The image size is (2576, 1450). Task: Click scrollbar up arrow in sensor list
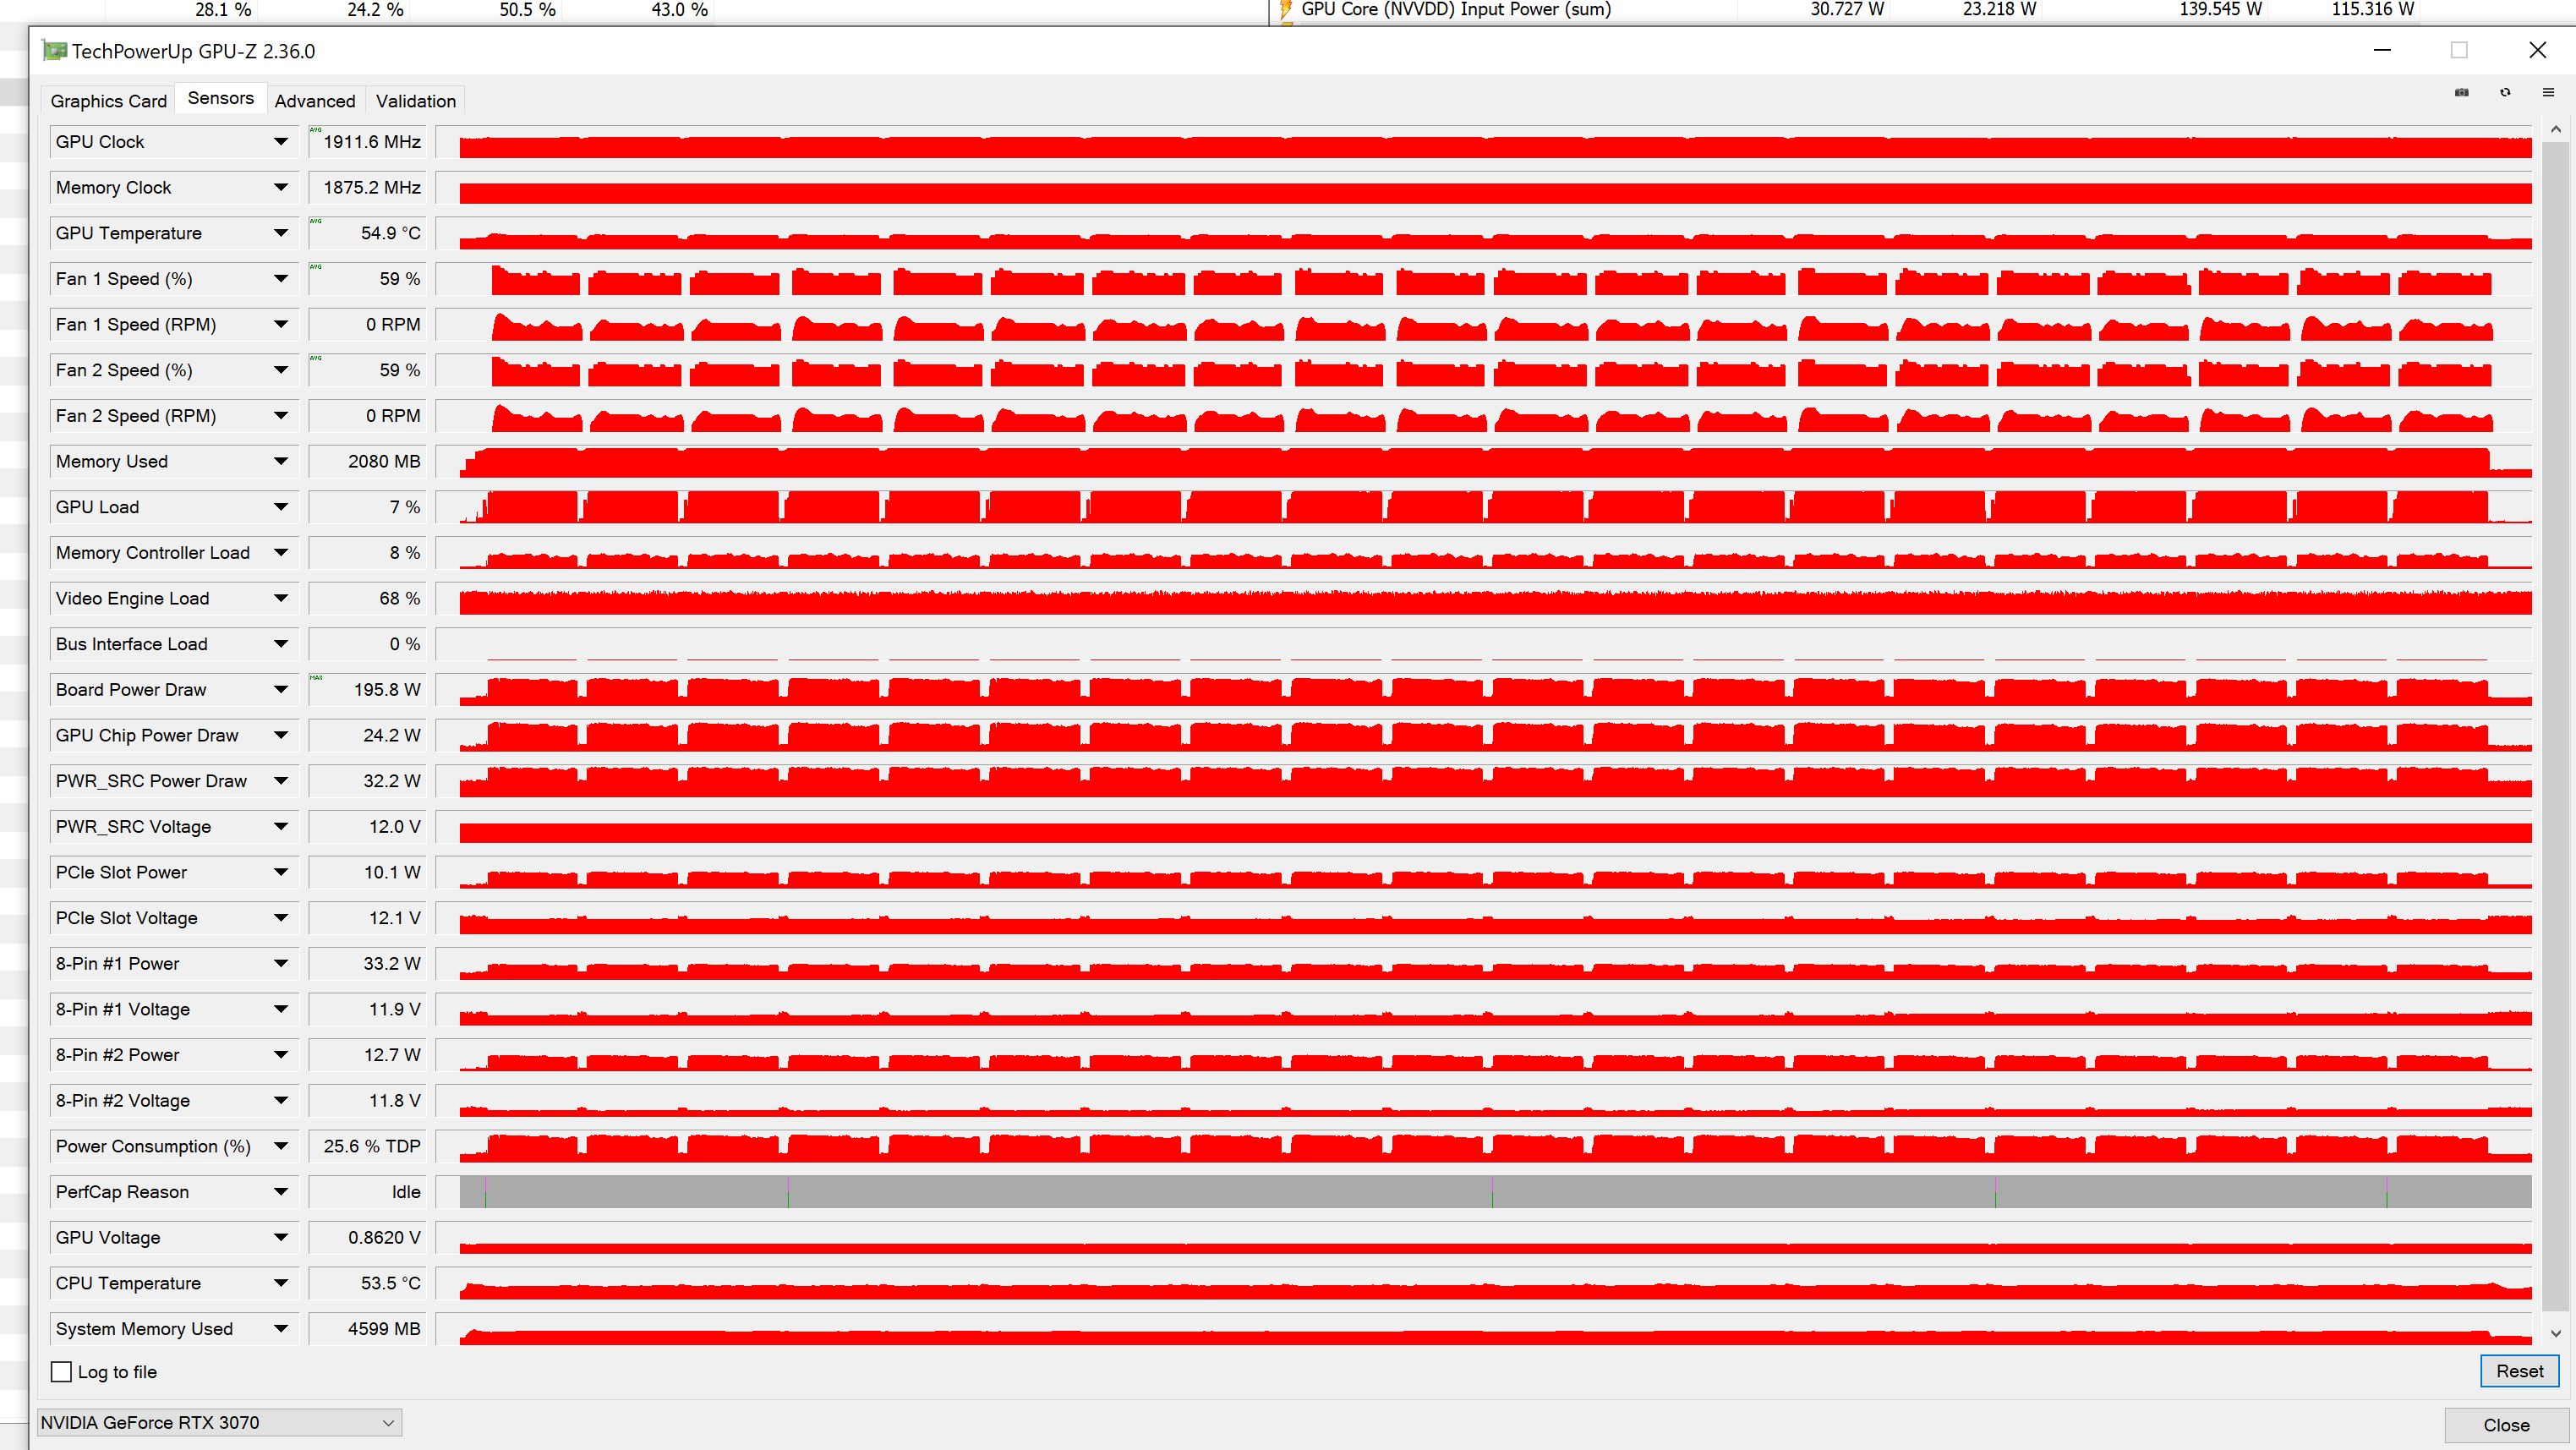click(x=2555, y=130)
